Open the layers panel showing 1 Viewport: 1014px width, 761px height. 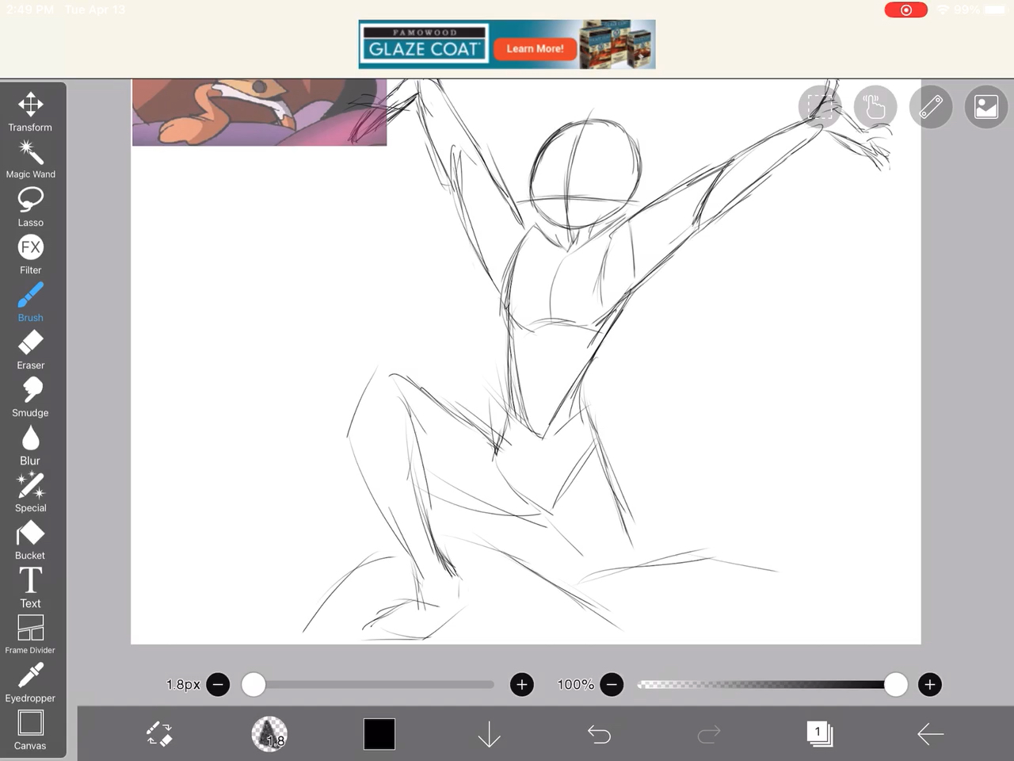[x=819, y=733]
